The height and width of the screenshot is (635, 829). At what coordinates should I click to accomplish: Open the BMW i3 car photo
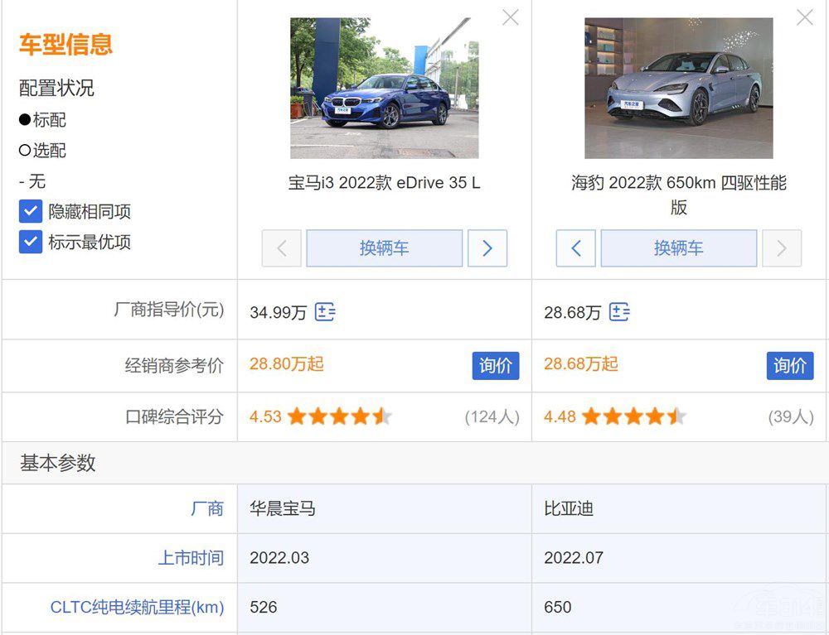[x=384, y=88]
